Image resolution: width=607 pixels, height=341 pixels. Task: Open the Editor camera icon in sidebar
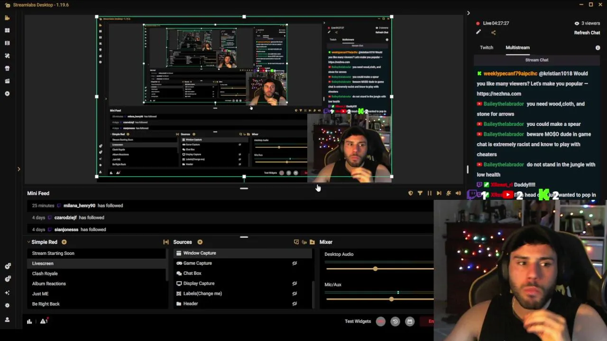(7, 18)
